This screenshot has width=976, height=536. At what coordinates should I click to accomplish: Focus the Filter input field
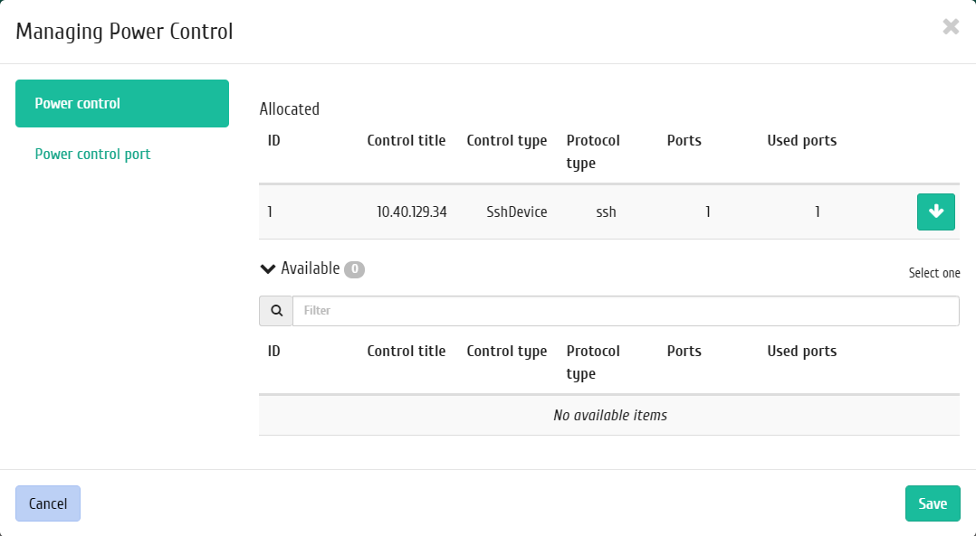click(x=626, y=311)
